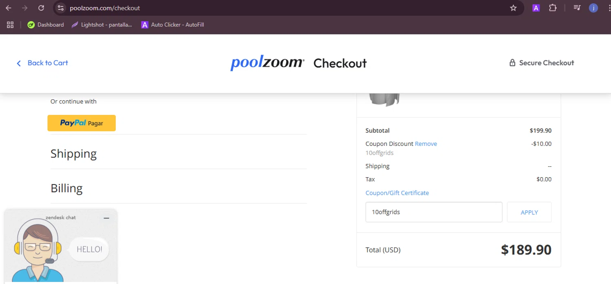This screenshot has width=611, height=284.
Task: Pay with the PayPal Pagar button
Action: point(81,123)
